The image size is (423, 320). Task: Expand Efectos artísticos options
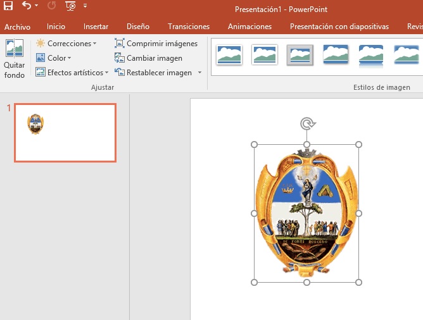point(72,73)
